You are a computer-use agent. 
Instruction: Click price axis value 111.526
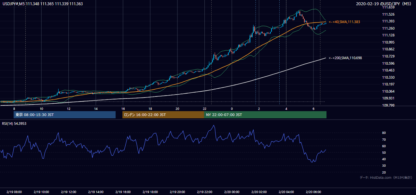point(388,14)
